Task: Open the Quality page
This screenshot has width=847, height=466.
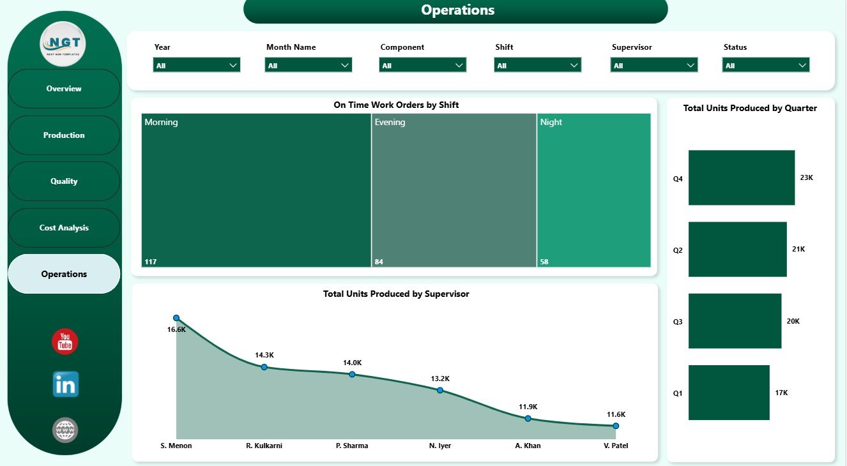Action: pyautogui.click(x=64, y=181)
